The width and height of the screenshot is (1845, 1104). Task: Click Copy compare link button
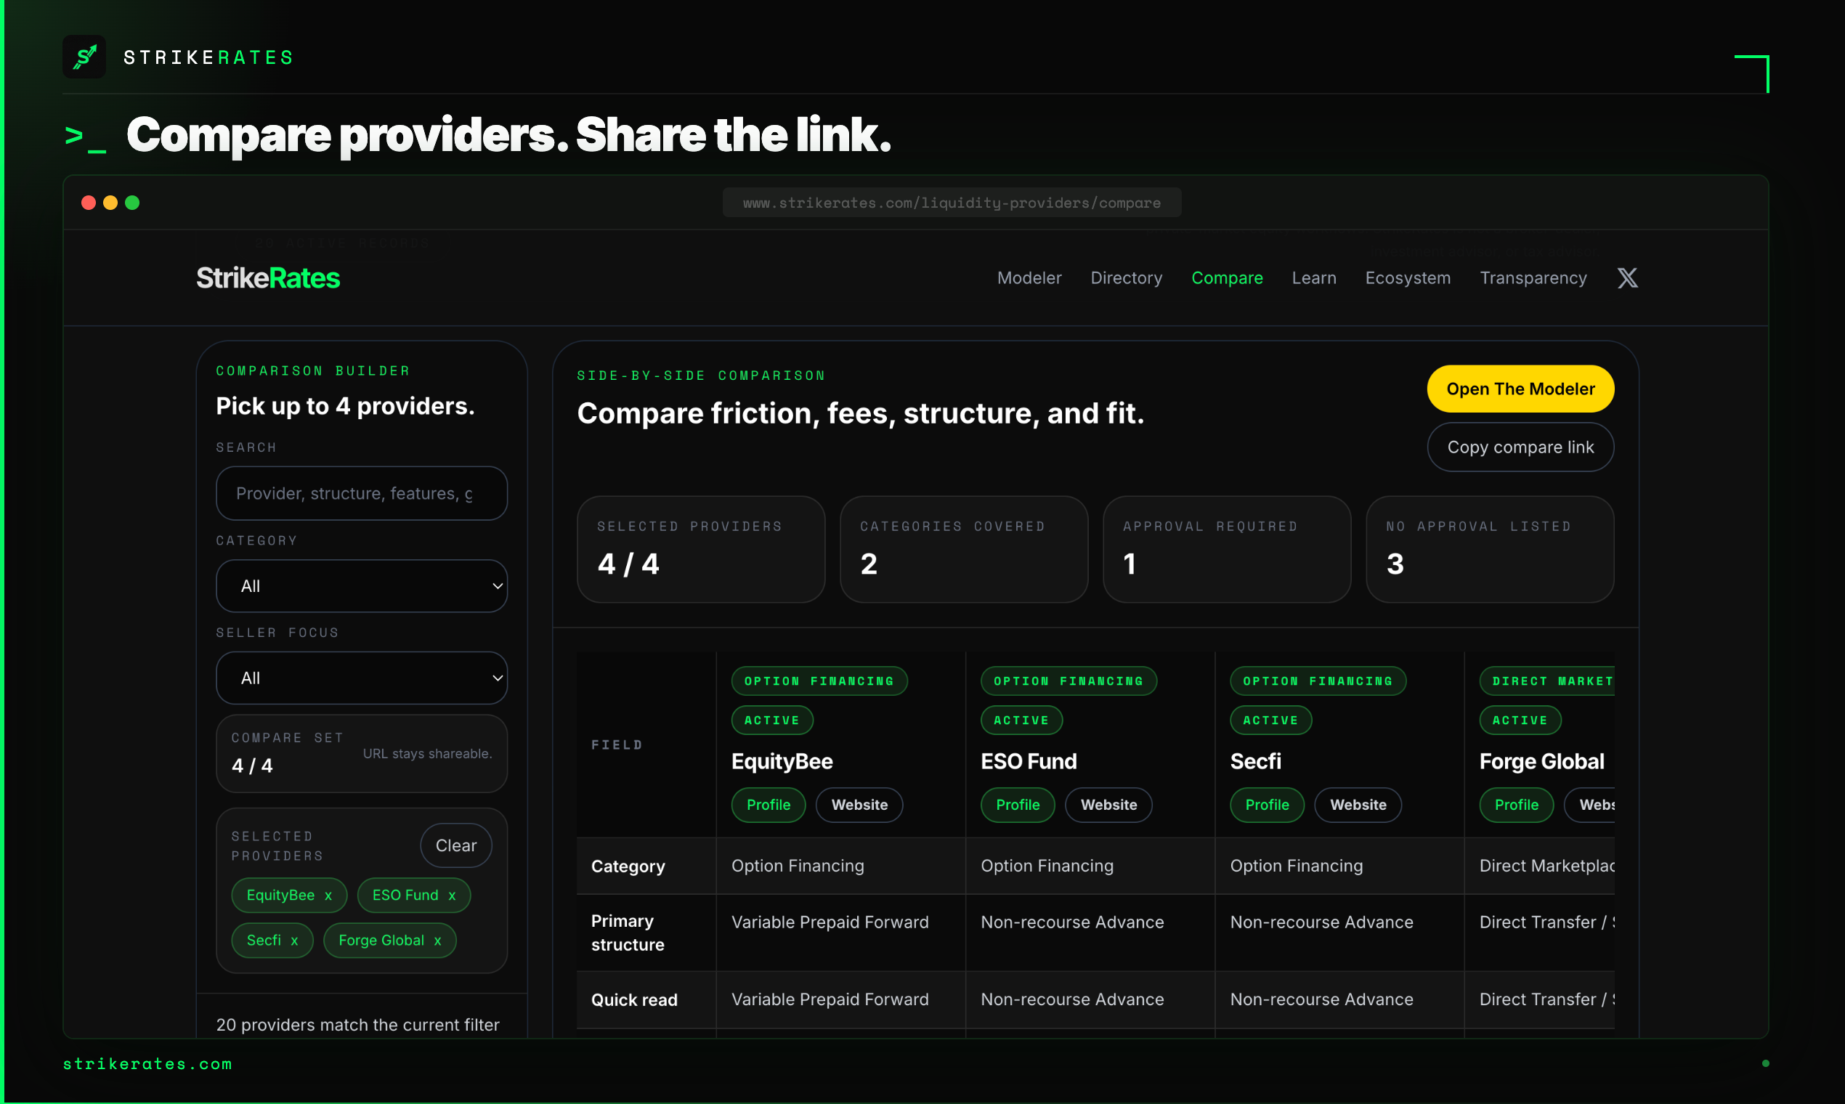[x=1520, y=447]
